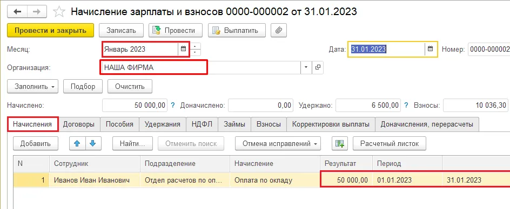Click the Дата field showing 31.01.2023
Screen dimensions: 510x209
pyautogui.click(x=386, y=50)
